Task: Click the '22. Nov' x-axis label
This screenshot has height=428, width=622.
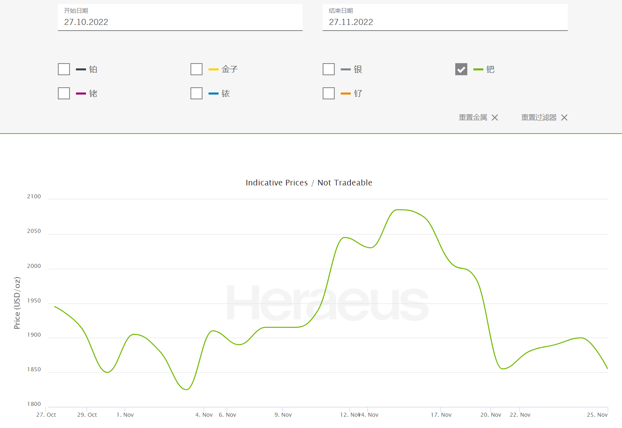Action: (520, 415)
